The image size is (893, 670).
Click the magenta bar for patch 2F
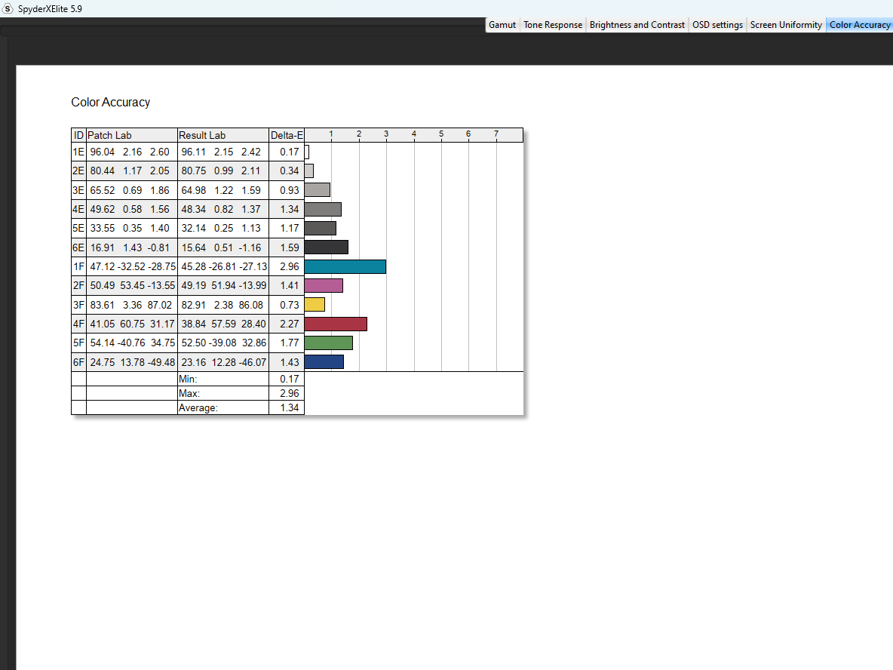[x=324, y=285]
